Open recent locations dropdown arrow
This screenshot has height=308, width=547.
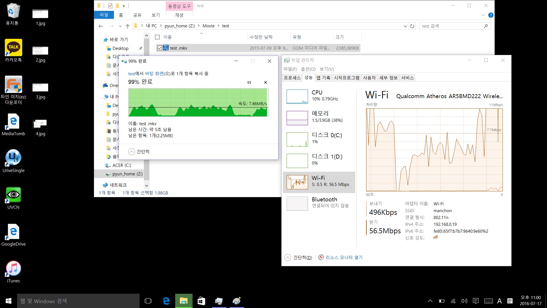click(120, 26)
